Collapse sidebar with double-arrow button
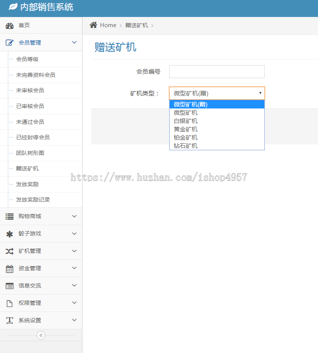This screenshot has width=318, height=353. [x=41, y=335]
